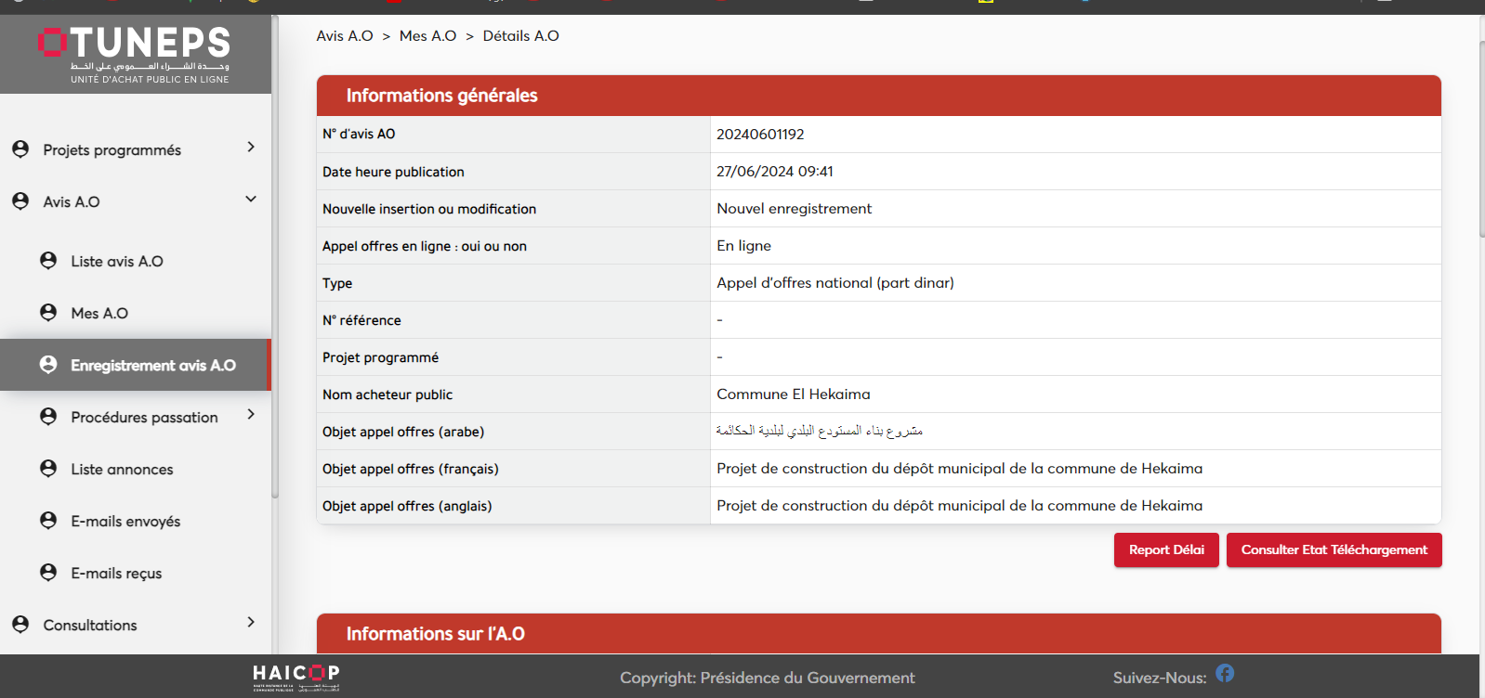Click the publication date 27/06/2024 09:41
This screenshot has height=698, width=1485.
(775, 172)
